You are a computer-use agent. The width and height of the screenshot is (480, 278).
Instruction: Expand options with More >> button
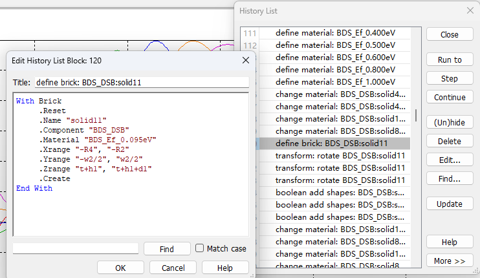(x=450, y=261)
